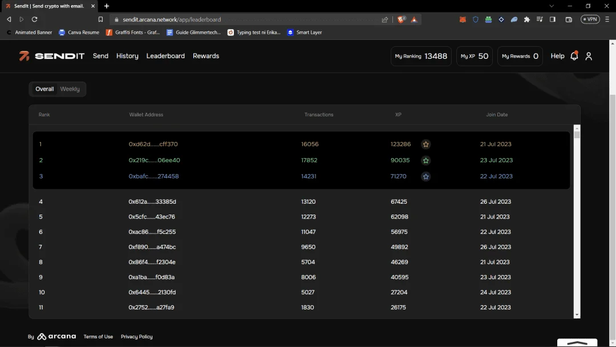Click the My XP 50 box
616x347 pixels.
coord(474,56)
